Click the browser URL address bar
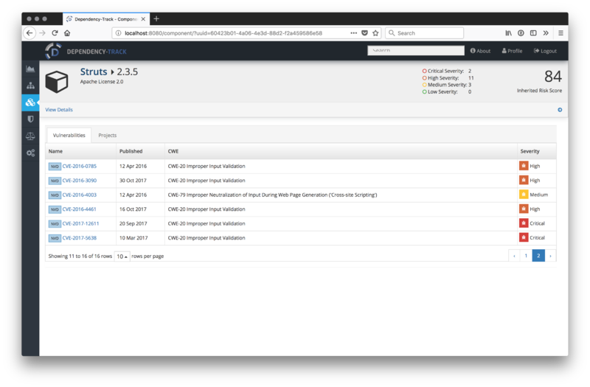 click(247, 33)
